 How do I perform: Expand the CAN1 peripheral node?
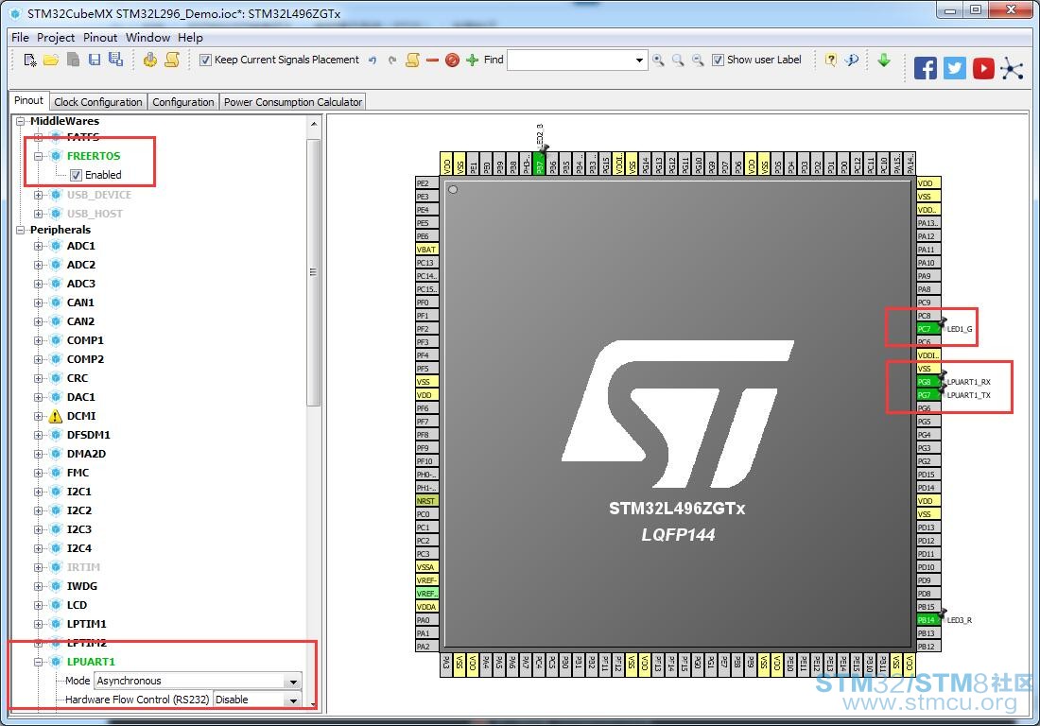tap(39, 303)
